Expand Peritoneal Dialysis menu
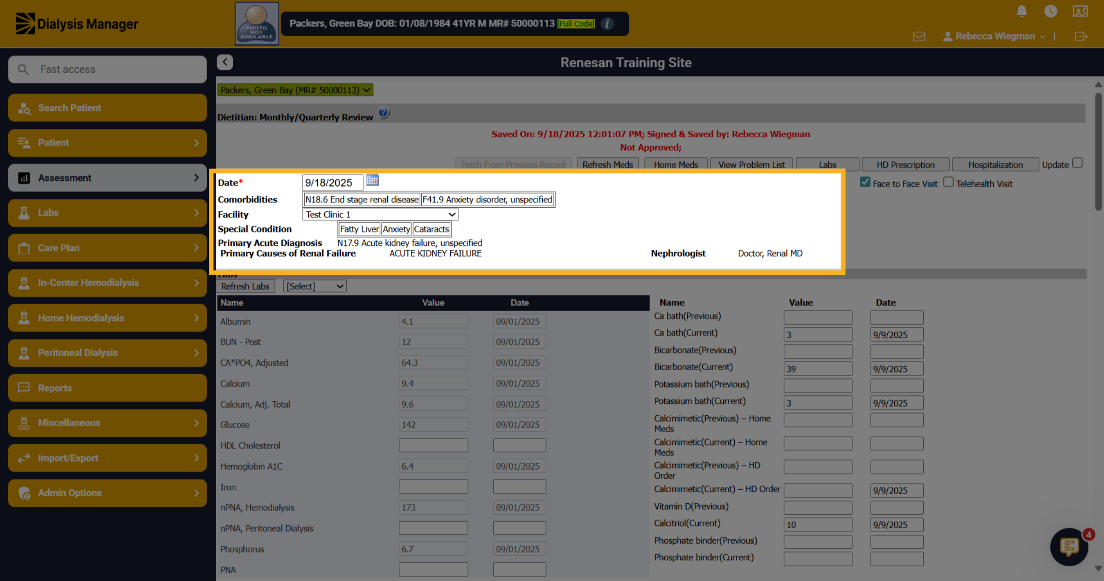1104x581 pixels. [x=107, y=353]
